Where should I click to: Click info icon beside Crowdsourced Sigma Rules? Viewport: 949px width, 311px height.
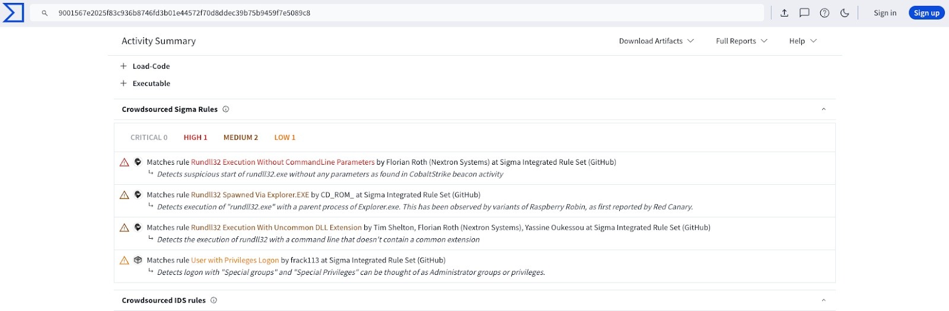pyautogui.click(x=225, y=109)
